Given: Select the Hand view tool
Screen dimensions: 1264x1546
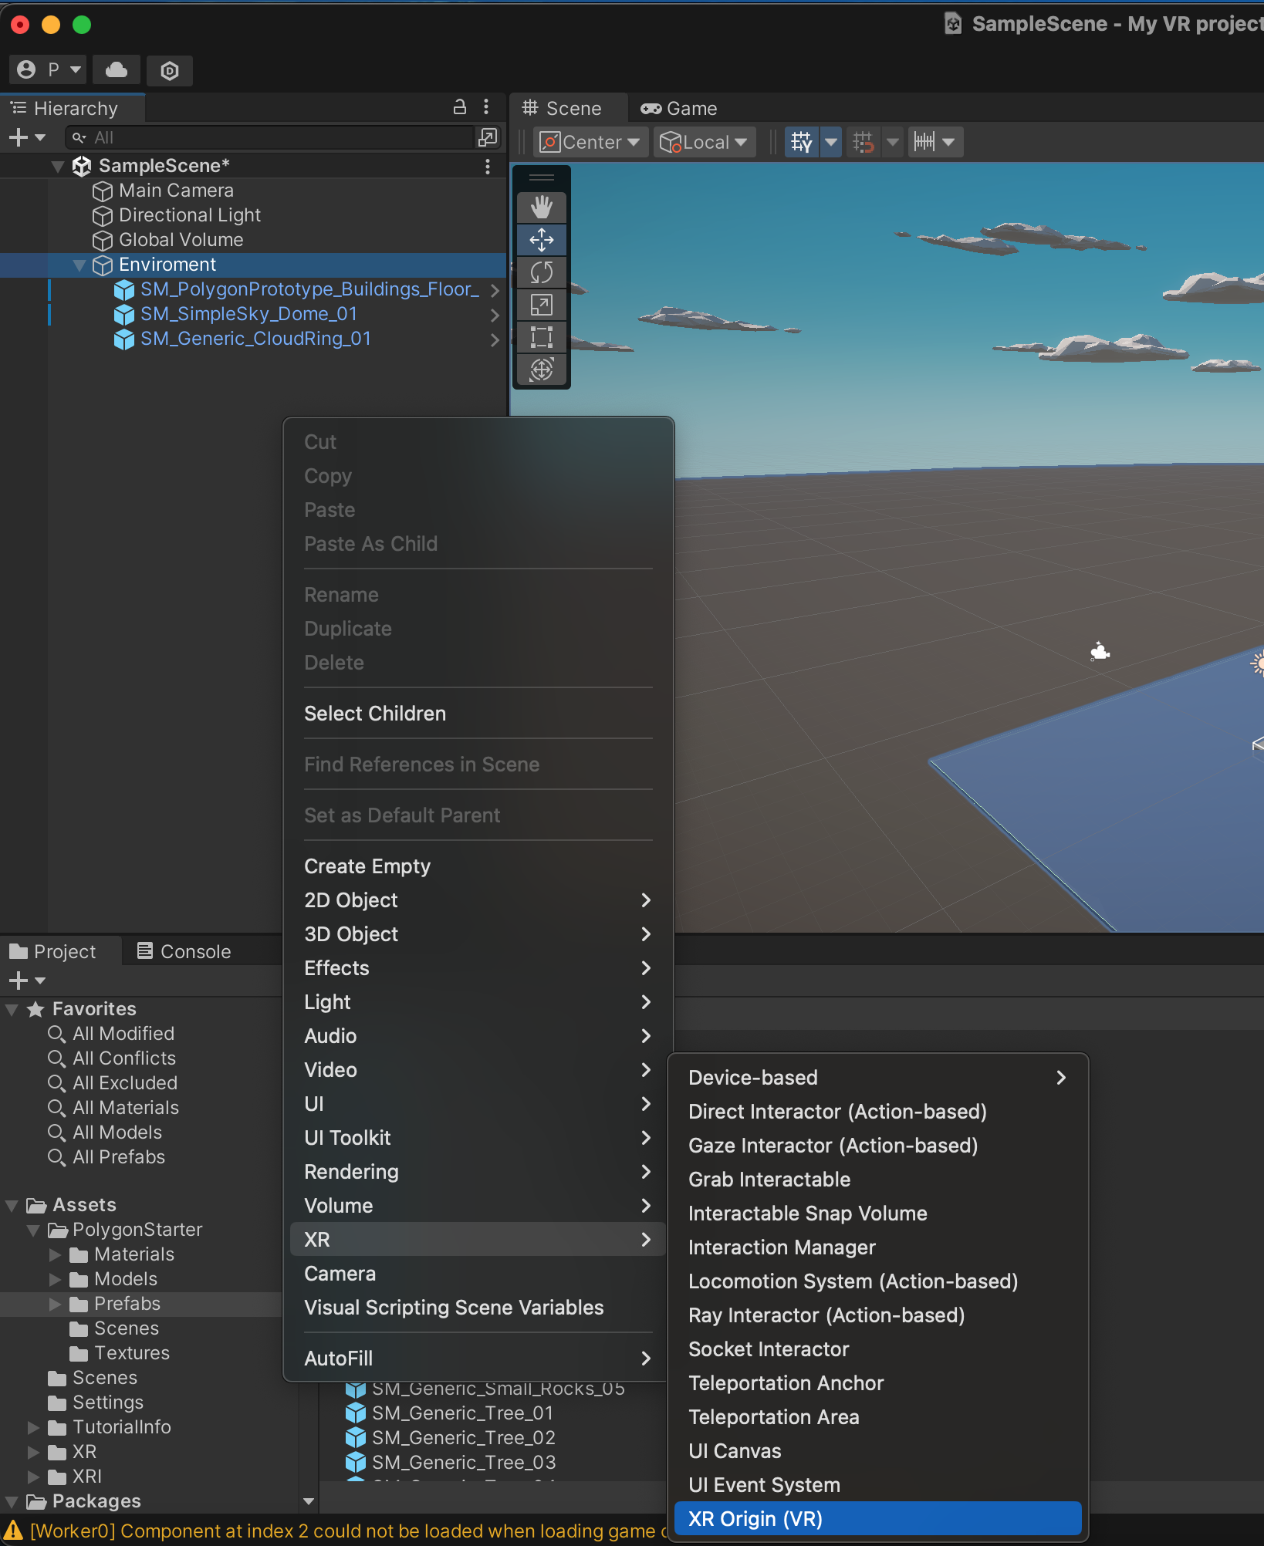Looking at the screenshot, I should (x=542, y=207).
